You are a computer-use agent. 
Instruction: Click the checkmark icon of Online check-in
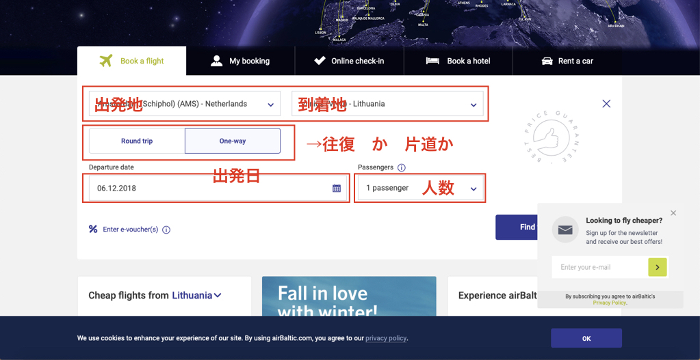click(320, 61)
